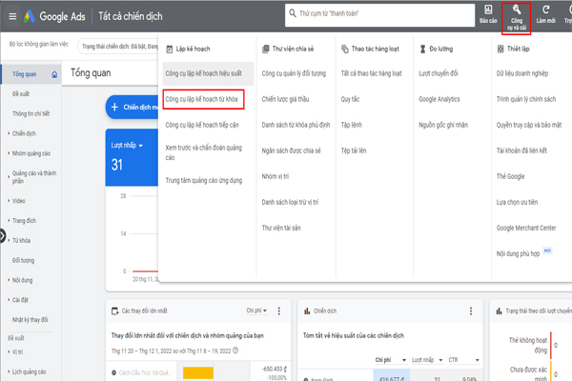Select Tổng quan in the sidebar
Viewport: 572px width, 381px height.
point(31,74)
